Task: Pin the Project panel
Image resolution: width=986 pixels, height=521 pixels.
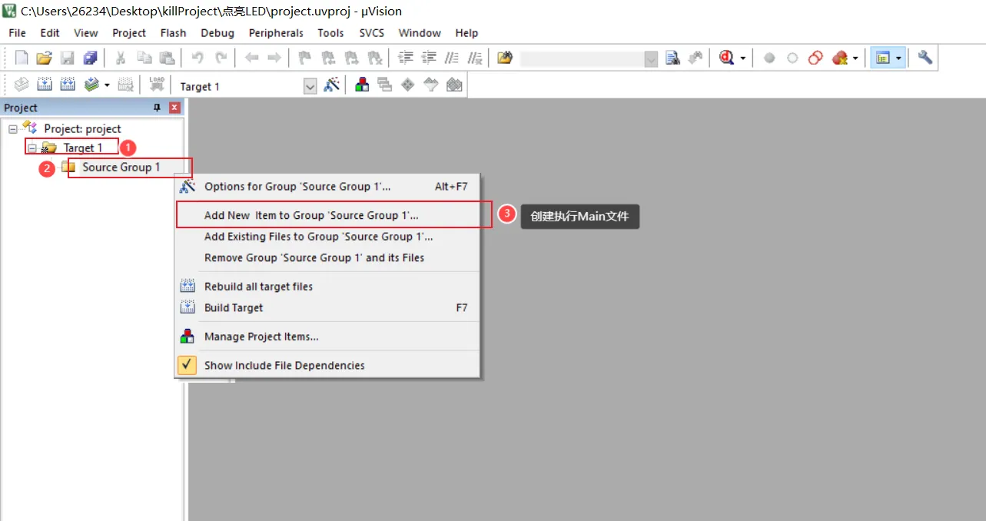Action: click(x=158, y=108)
